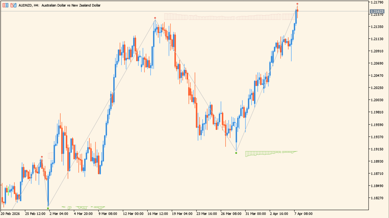Select the 7 Apr 08:00 axis label
Image resolution: width=389 pixels, height=218 pixels.
303,213
